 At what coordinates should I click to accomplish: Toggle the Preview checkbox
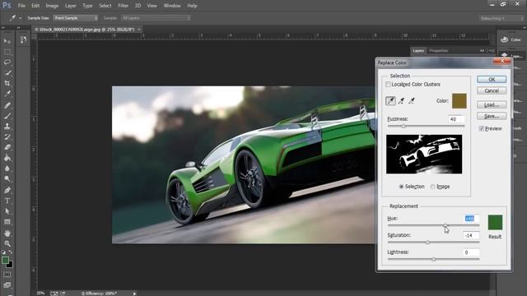(x=482, y=128)
